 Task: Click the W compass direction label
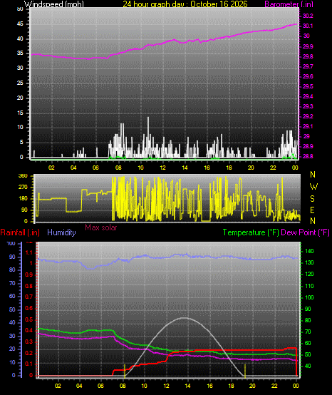coord(313,187)
